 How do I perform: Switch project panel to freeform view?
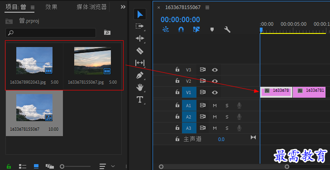(50, 166)
